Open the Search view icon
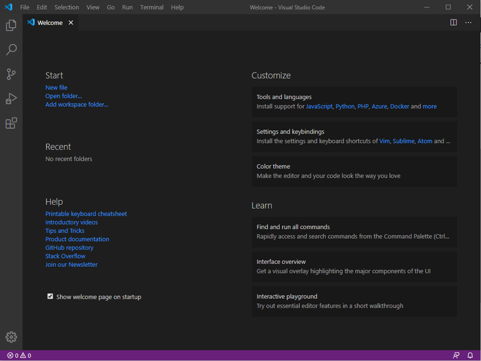Screen dimensions: 481x361 coord(11,49)
